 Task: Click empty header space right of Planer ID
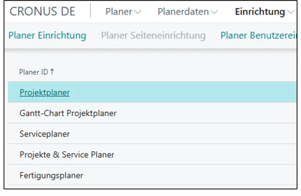click(x=175, y=72)
